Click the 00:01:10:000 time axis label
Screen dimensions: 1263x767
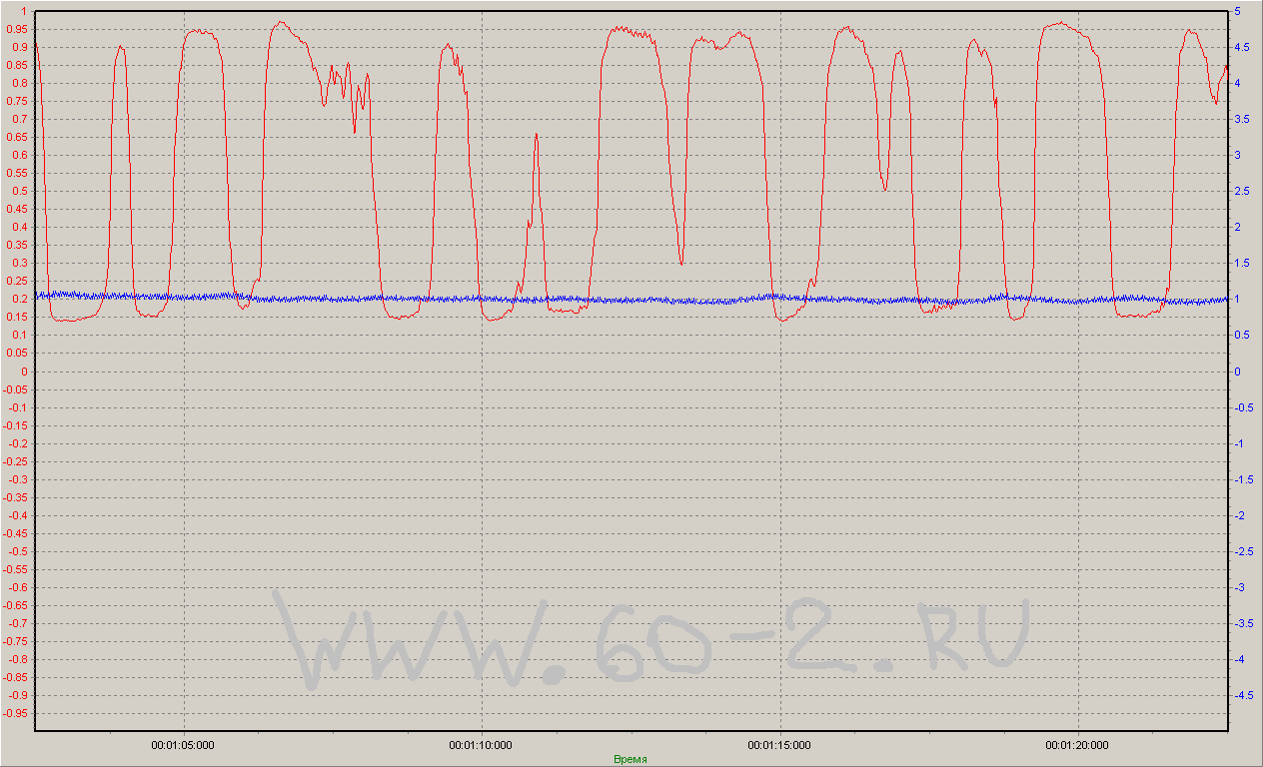tap(480, 745)
